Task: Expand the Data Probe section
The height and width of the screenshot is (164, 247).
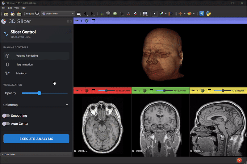Action: [x=9, y=154]
